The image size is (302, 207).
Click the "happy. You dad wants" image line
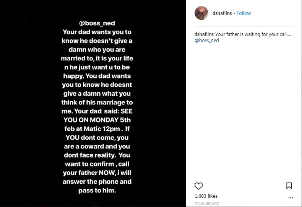point(97,76)
